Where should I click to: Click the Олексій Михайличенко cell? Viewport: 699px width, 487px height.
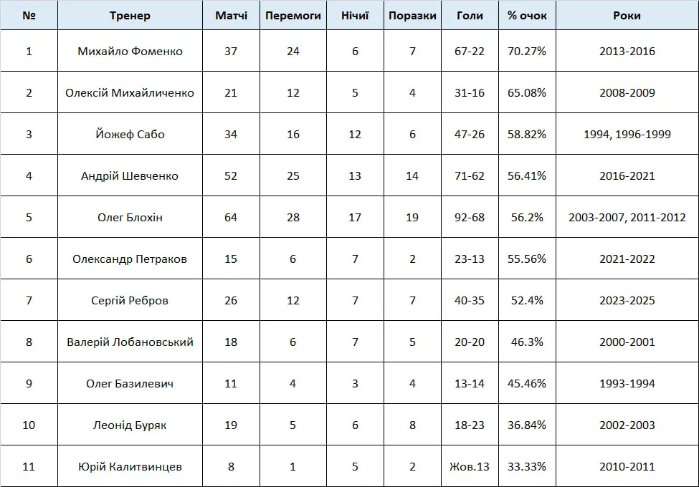[x=130, y=92]
